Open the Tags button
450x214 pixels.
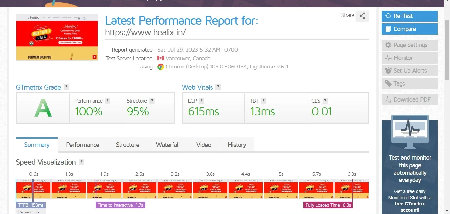[410, 84]
